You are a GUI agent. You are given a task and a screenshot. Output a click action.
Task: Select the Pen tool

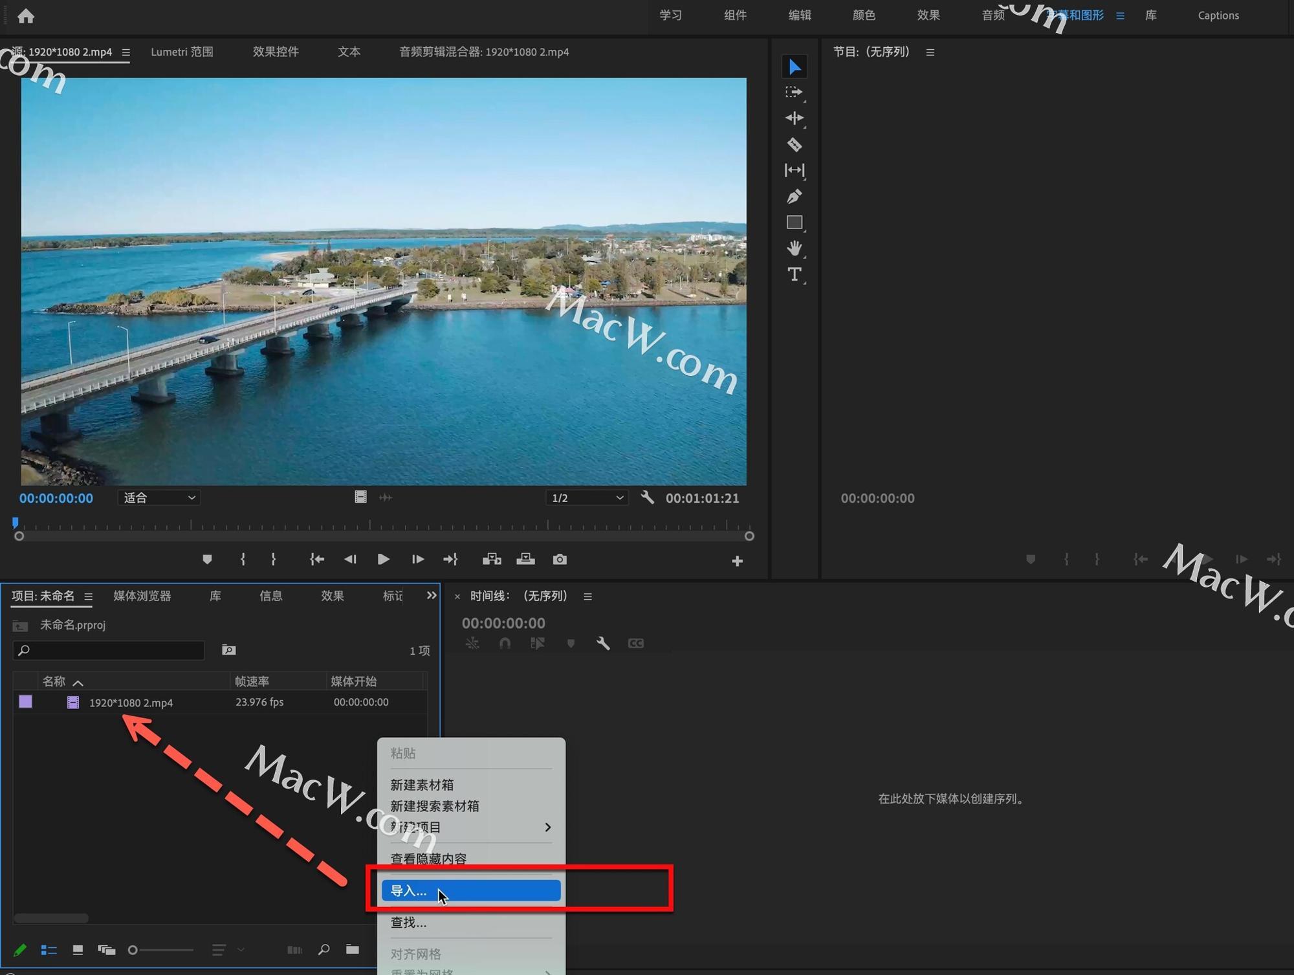[795, 196]
